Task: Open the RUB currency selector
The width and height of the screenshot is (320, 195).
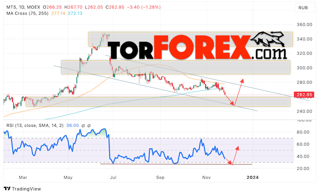Action: coord(305,8)
